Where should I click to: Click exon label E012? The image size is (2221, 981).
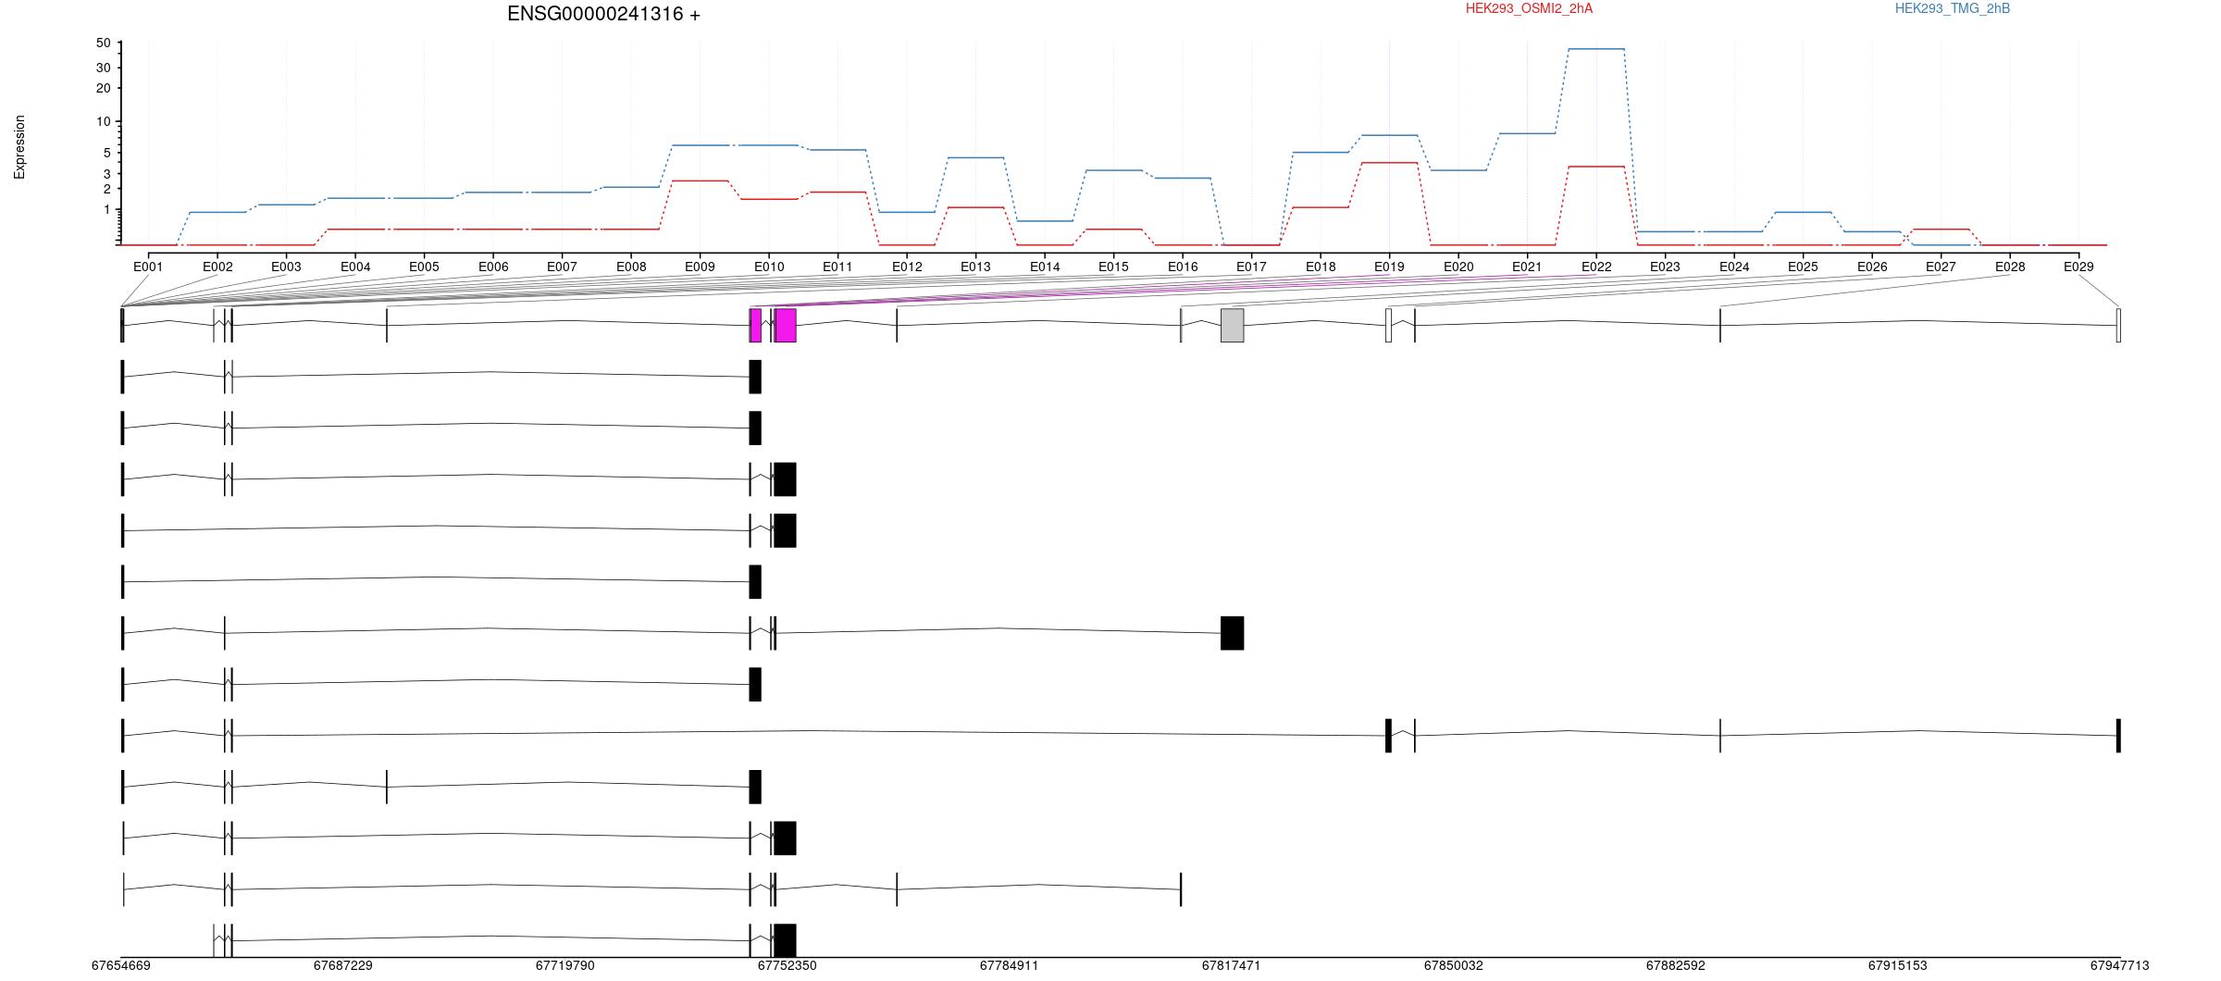907,267
